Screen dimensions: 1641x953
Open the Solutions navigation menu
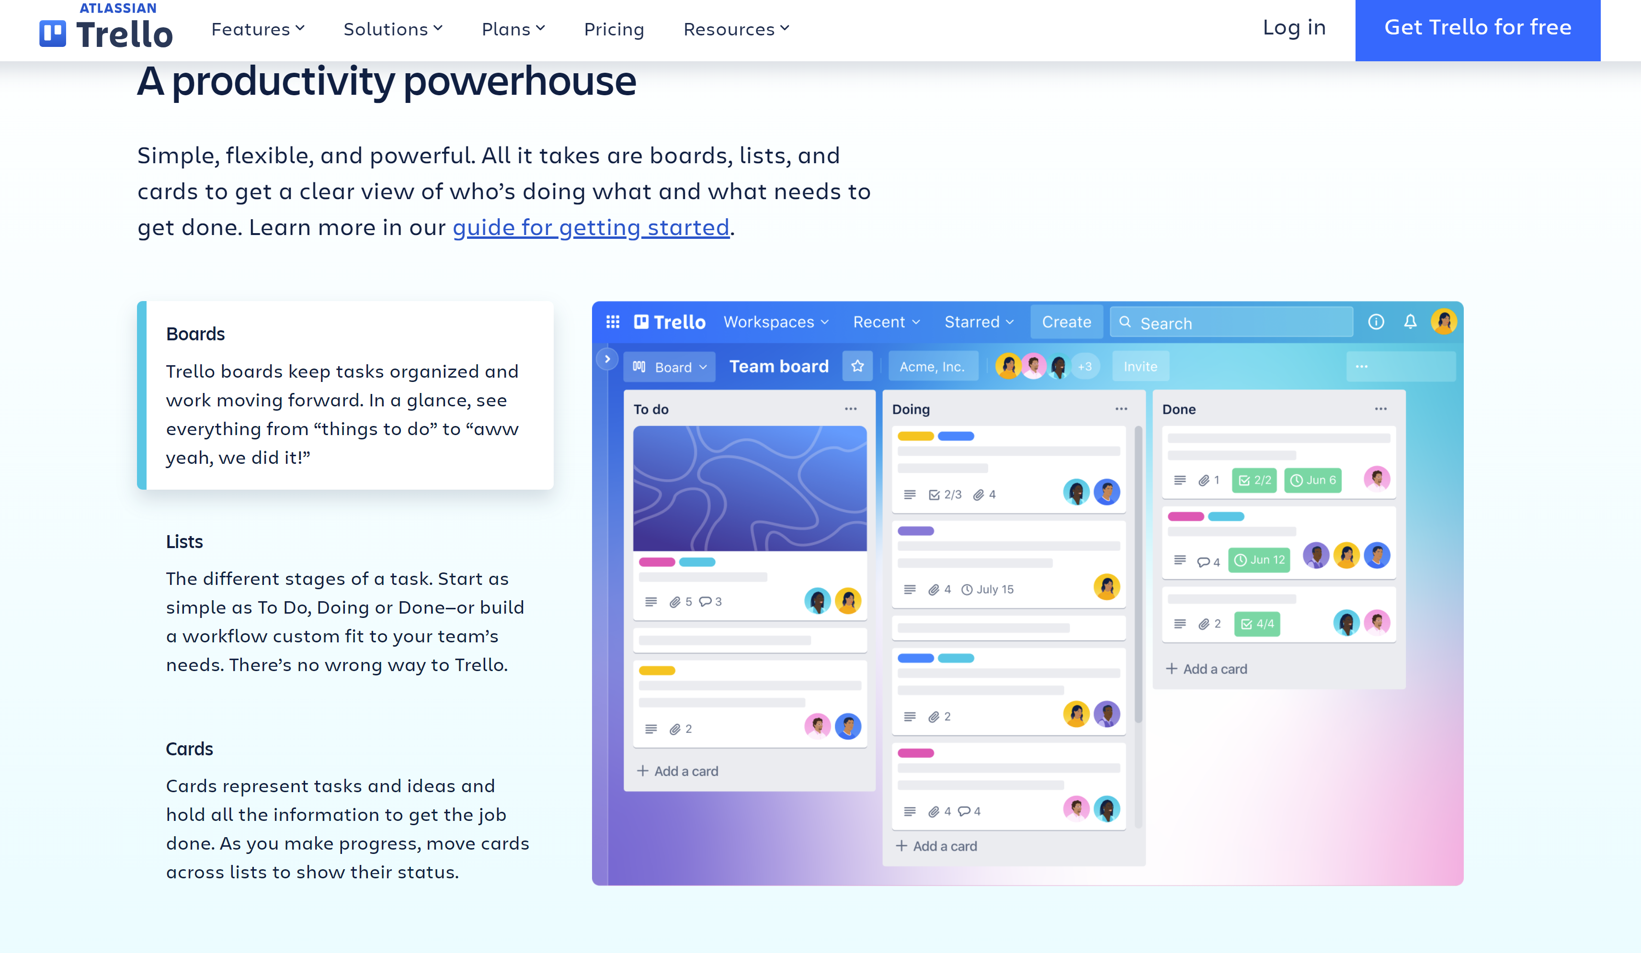(391, 27)
